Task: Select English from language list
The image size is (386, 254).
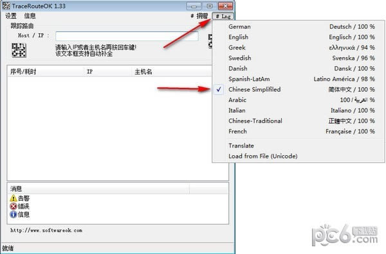Action: (299, 37)
